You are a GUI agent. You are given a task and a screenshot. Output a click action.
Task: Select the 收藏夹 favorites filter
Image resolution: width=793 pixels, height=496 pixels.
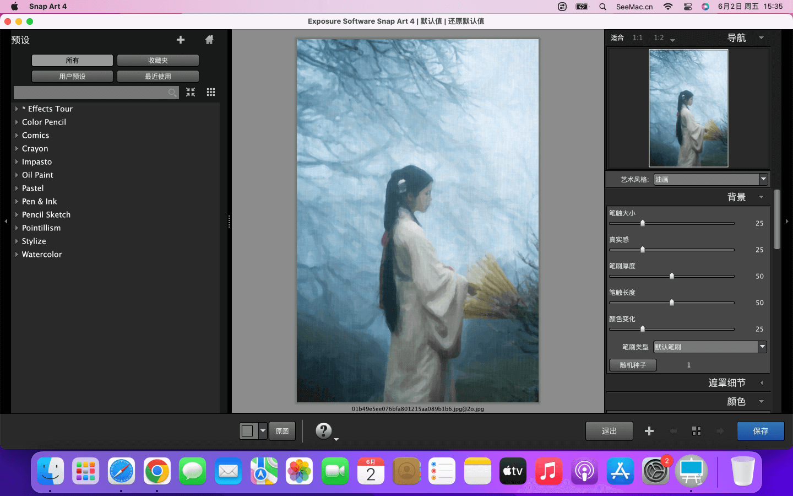pos(158,61)
